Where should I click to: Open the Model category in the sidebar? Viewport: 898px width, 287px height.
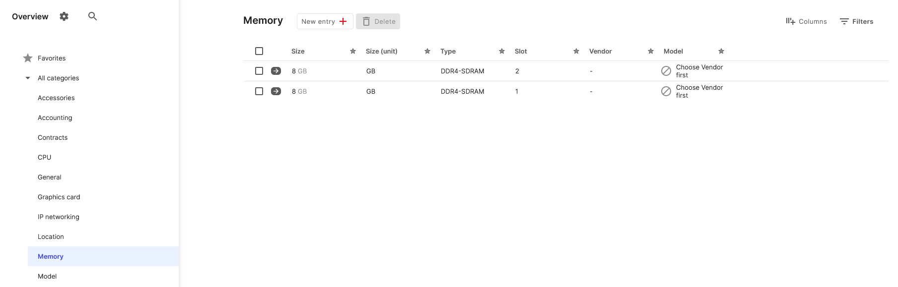point(47,276)
